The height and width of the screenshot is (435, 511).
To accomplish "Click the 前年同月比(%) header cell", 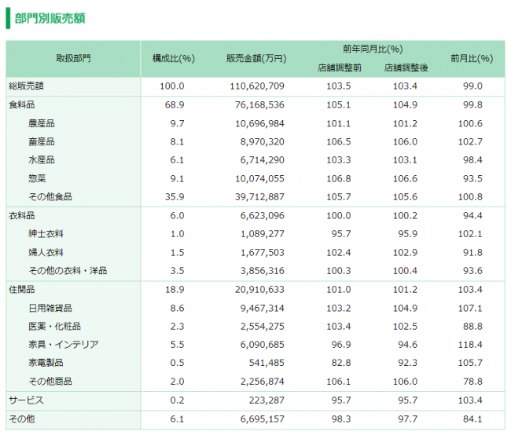I will coord(373,49).
